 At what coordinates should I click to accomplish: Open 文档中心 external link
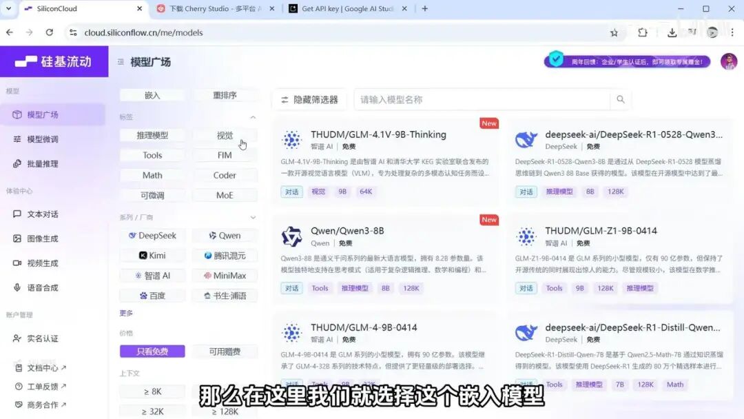click(41, 368)
